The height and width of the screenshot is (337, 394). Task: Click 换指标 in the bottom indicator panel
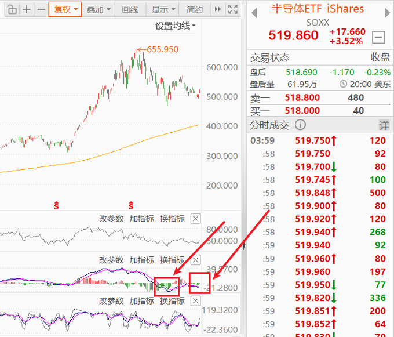point(172,301)
